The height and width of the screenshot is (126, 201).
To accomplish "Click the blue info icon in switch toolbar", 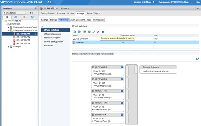I will coord(103,32).
